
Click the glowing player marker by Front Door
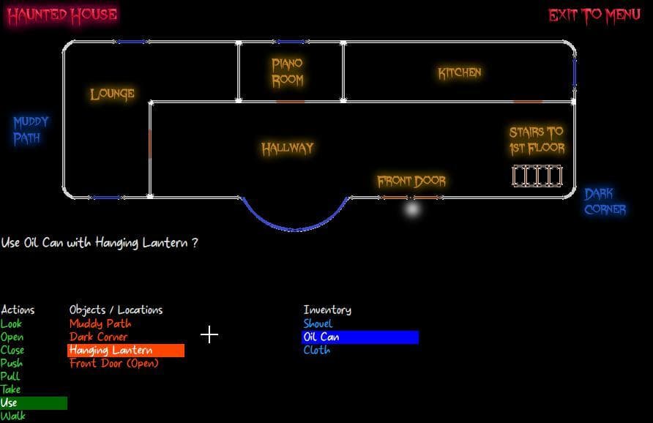(x=412, y=209)
